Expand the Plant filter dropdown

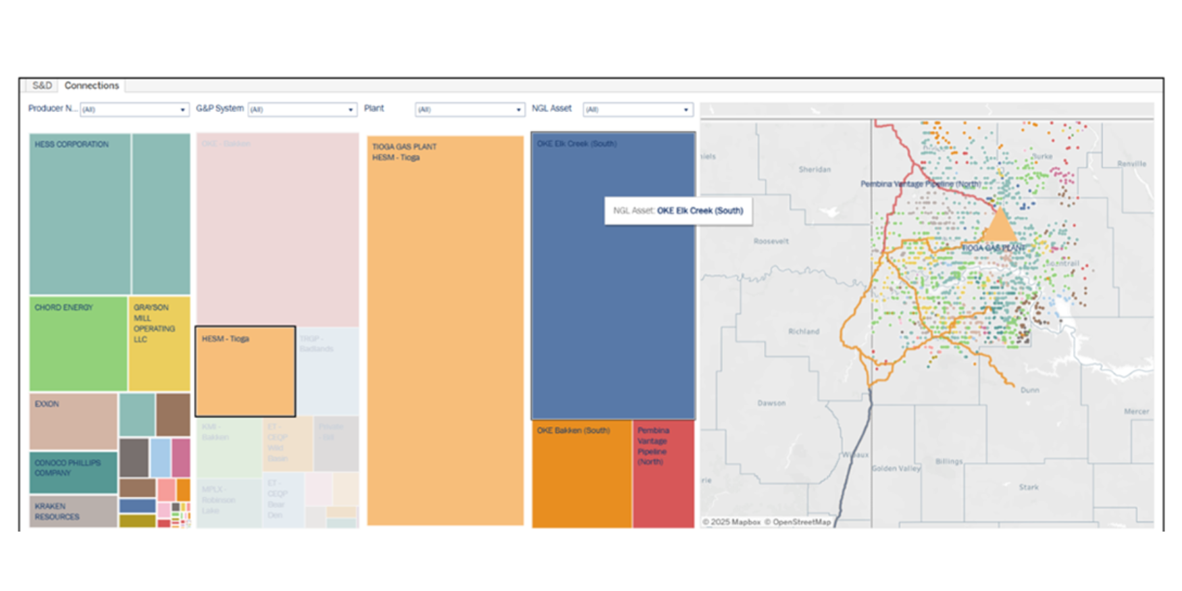470,109
